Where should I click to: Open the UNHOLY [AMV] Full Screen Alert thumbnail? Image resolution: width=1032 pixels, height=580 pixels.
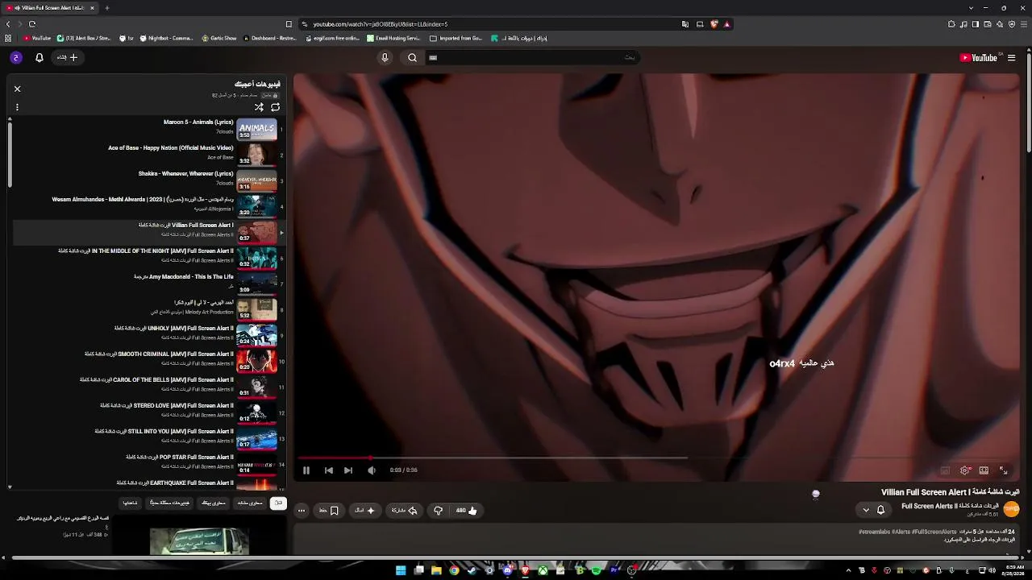coord(257,335)
